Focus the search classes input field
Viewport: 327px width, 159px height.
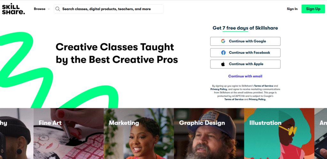(x=109, y=9)
